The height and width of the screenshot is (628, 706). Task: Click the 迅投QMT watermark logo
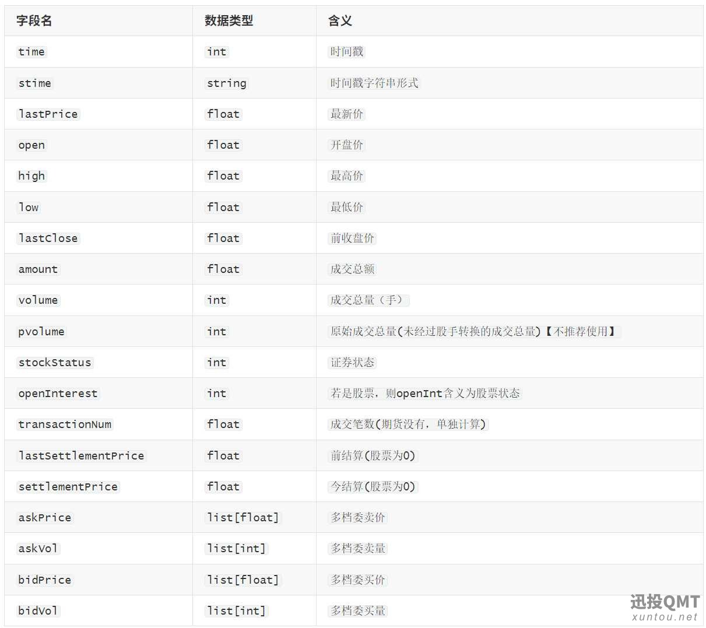pos(665,602)
